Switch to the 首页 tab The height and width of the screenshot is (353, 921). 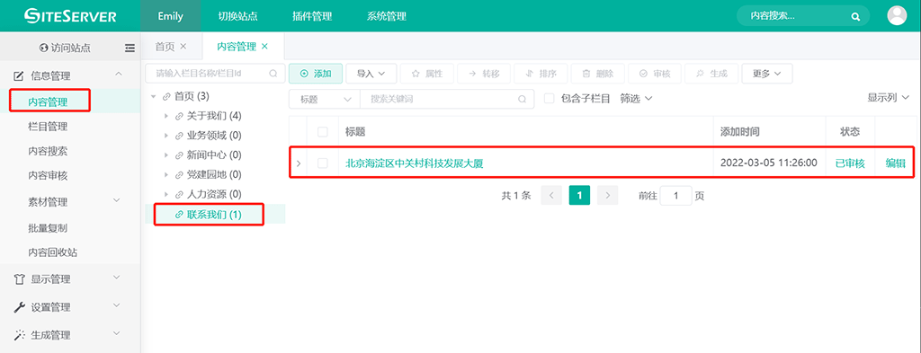point(165,47)
